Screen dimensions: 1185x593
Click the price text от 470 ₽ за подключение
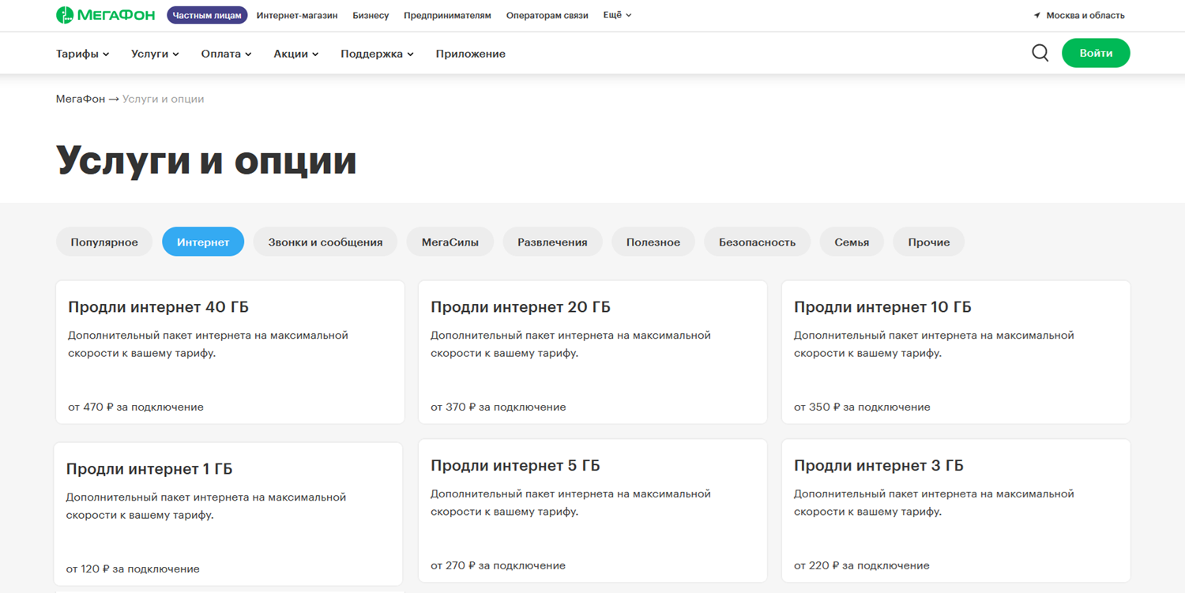[136, 407]
